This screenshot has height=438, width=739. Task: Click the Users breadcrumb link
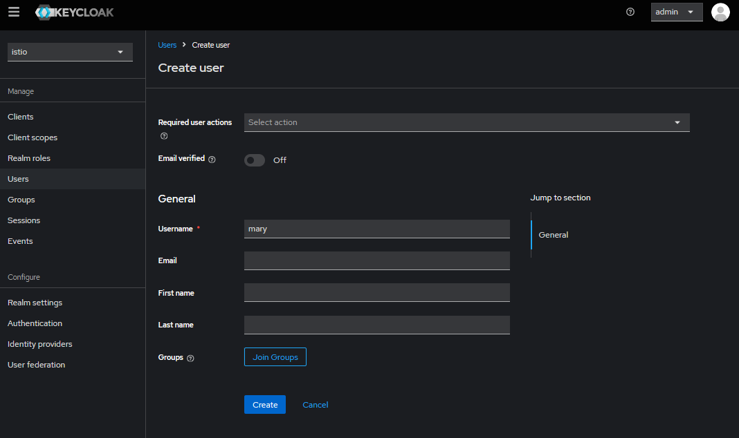[x=167, y=45]
